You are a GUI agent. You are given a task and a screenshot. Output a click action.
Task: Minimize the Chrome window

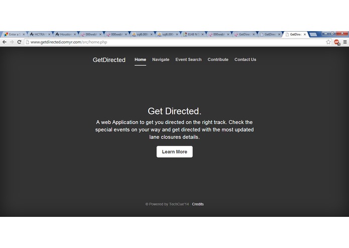tap(325, 33)
